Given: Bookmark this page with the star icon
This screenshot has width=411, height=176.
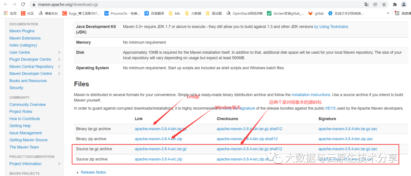Looking at the screenshot, I should (x=384, y=5).
